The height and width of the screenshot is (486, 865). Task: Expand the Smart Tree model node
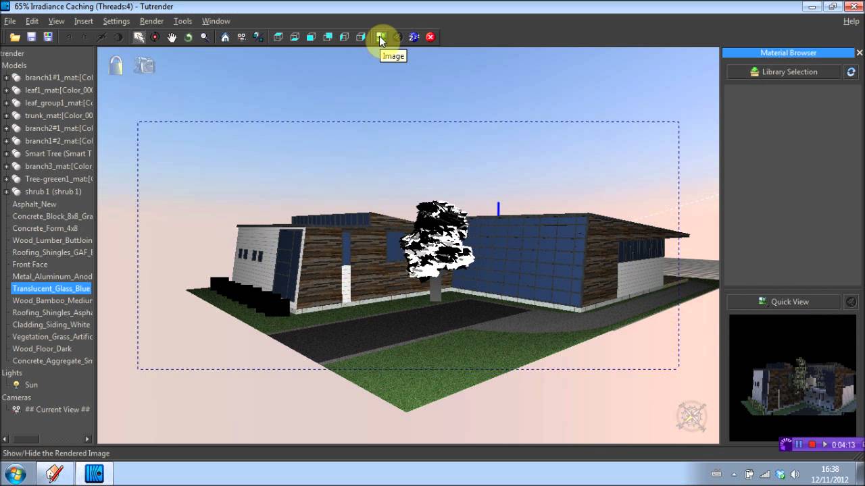pyautogui.click(x=6, y=154)
